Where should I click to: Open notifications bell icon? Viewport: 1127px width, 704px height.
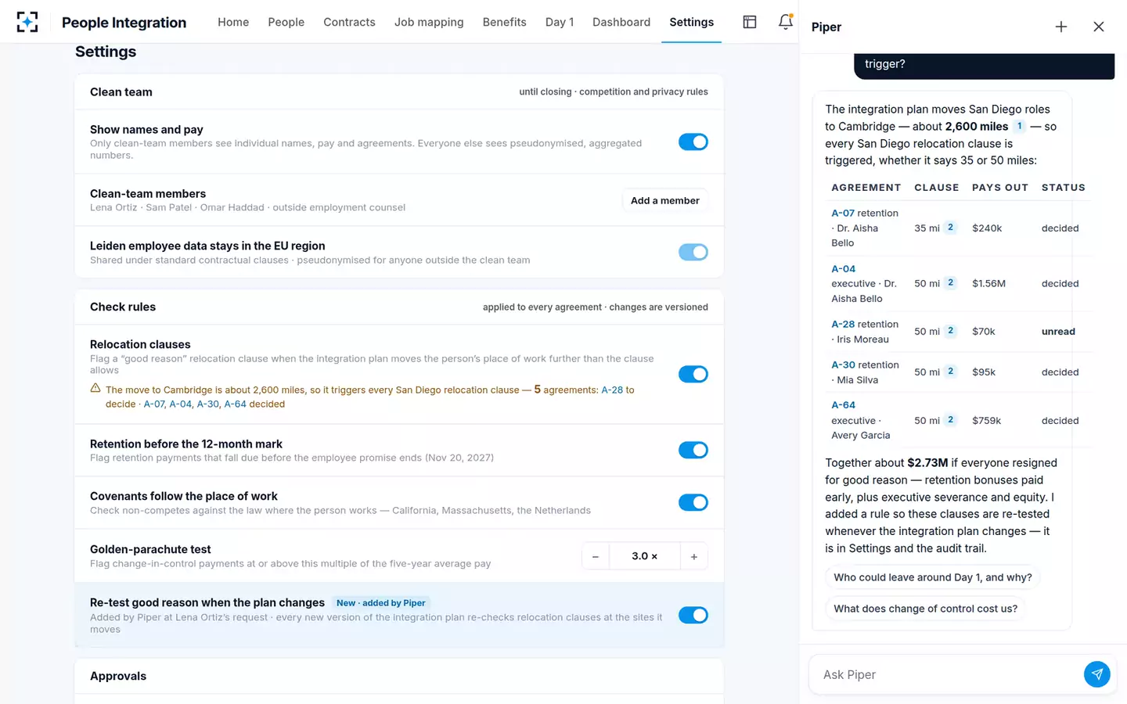[x=786, y=22]
